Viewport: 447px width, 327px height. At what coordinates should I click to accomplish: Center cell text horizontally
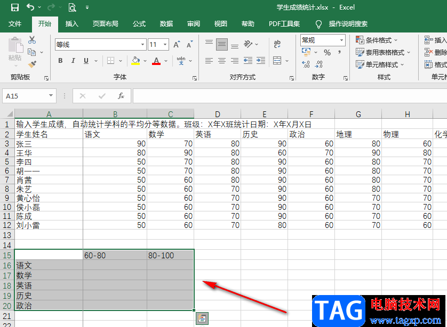(x=222, y=61)
